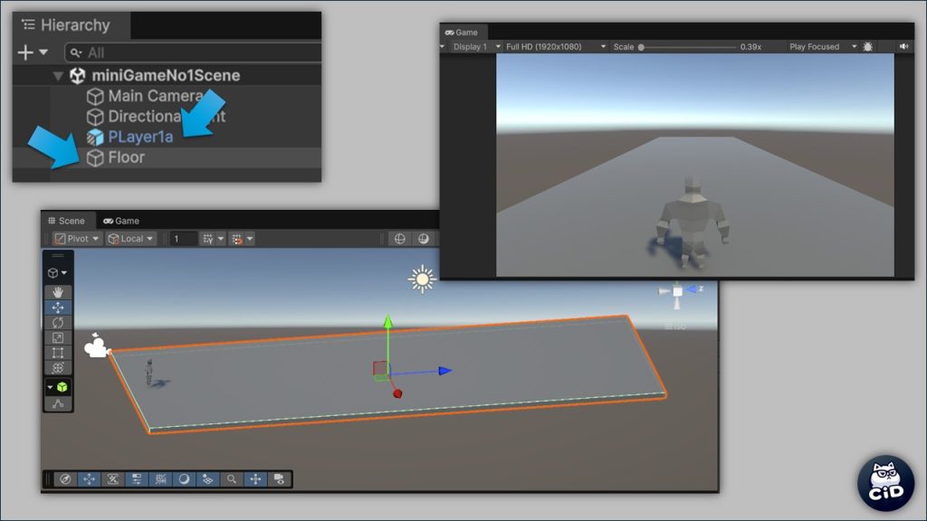
Task: Select the Hand view tool
Action: coord(59,292)
